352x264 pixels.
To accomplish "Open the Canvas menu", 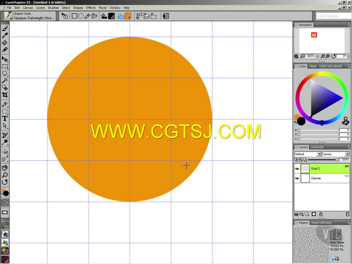I will pos(28,7).
